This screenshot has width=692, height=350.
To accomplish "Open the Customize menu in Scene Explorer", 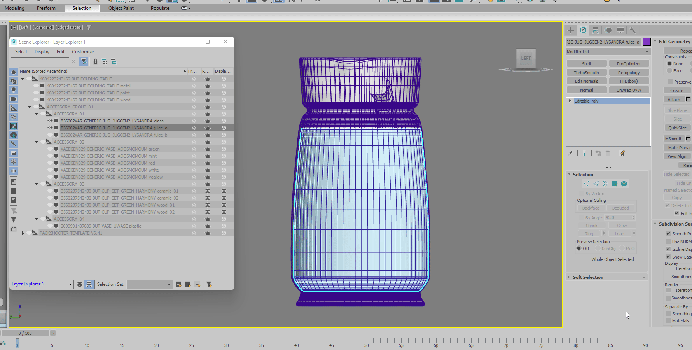I will (82, 52).
